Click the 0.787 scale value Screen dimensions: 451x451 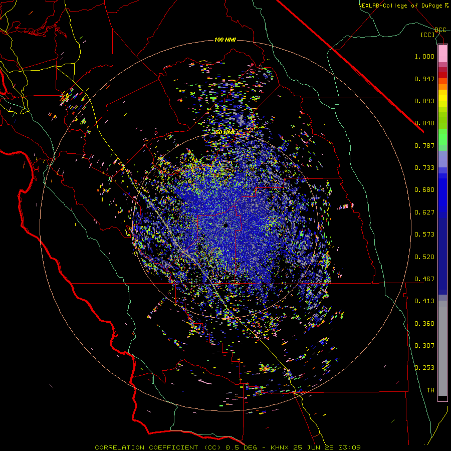424,145
